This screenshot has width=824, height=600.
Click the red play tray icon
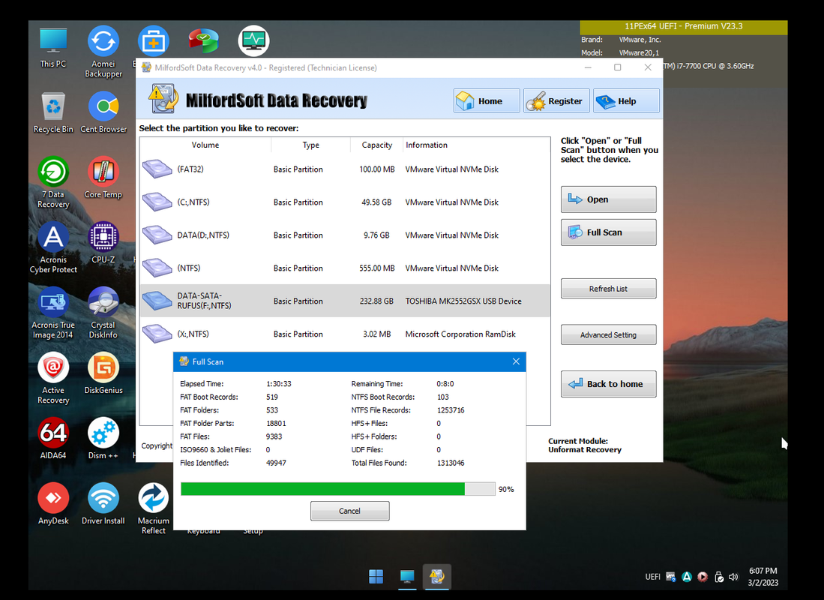pos(703,577)
